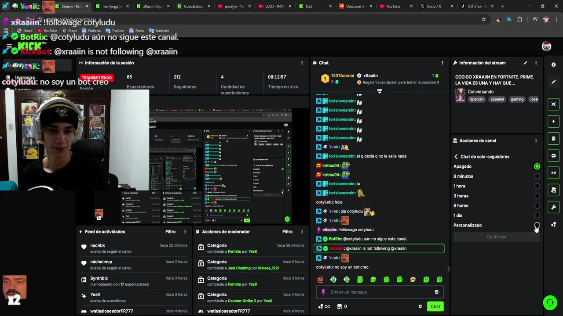Viewport: 563px width, 316px height.
Task: Select the 3 horas radio option
Action: coord(537,196)
